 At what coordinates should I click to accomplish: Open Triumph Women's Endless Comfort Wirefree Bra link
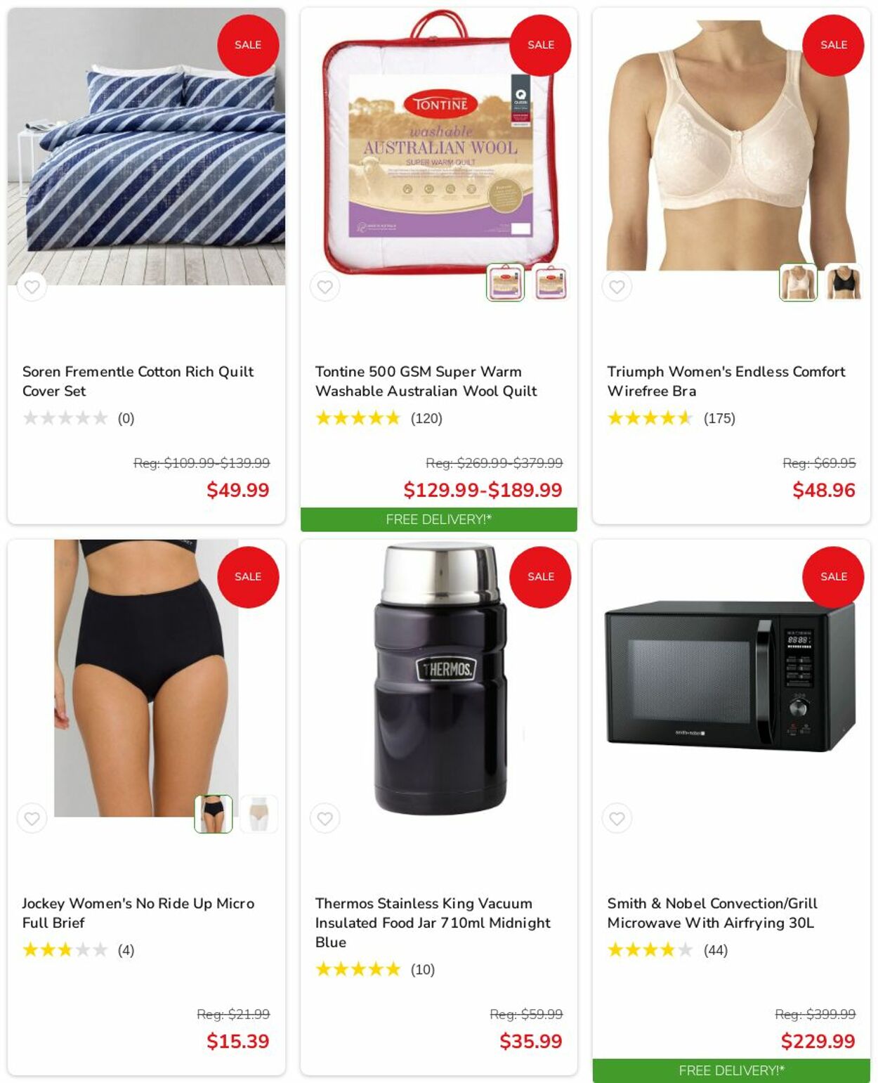point(726,381)
